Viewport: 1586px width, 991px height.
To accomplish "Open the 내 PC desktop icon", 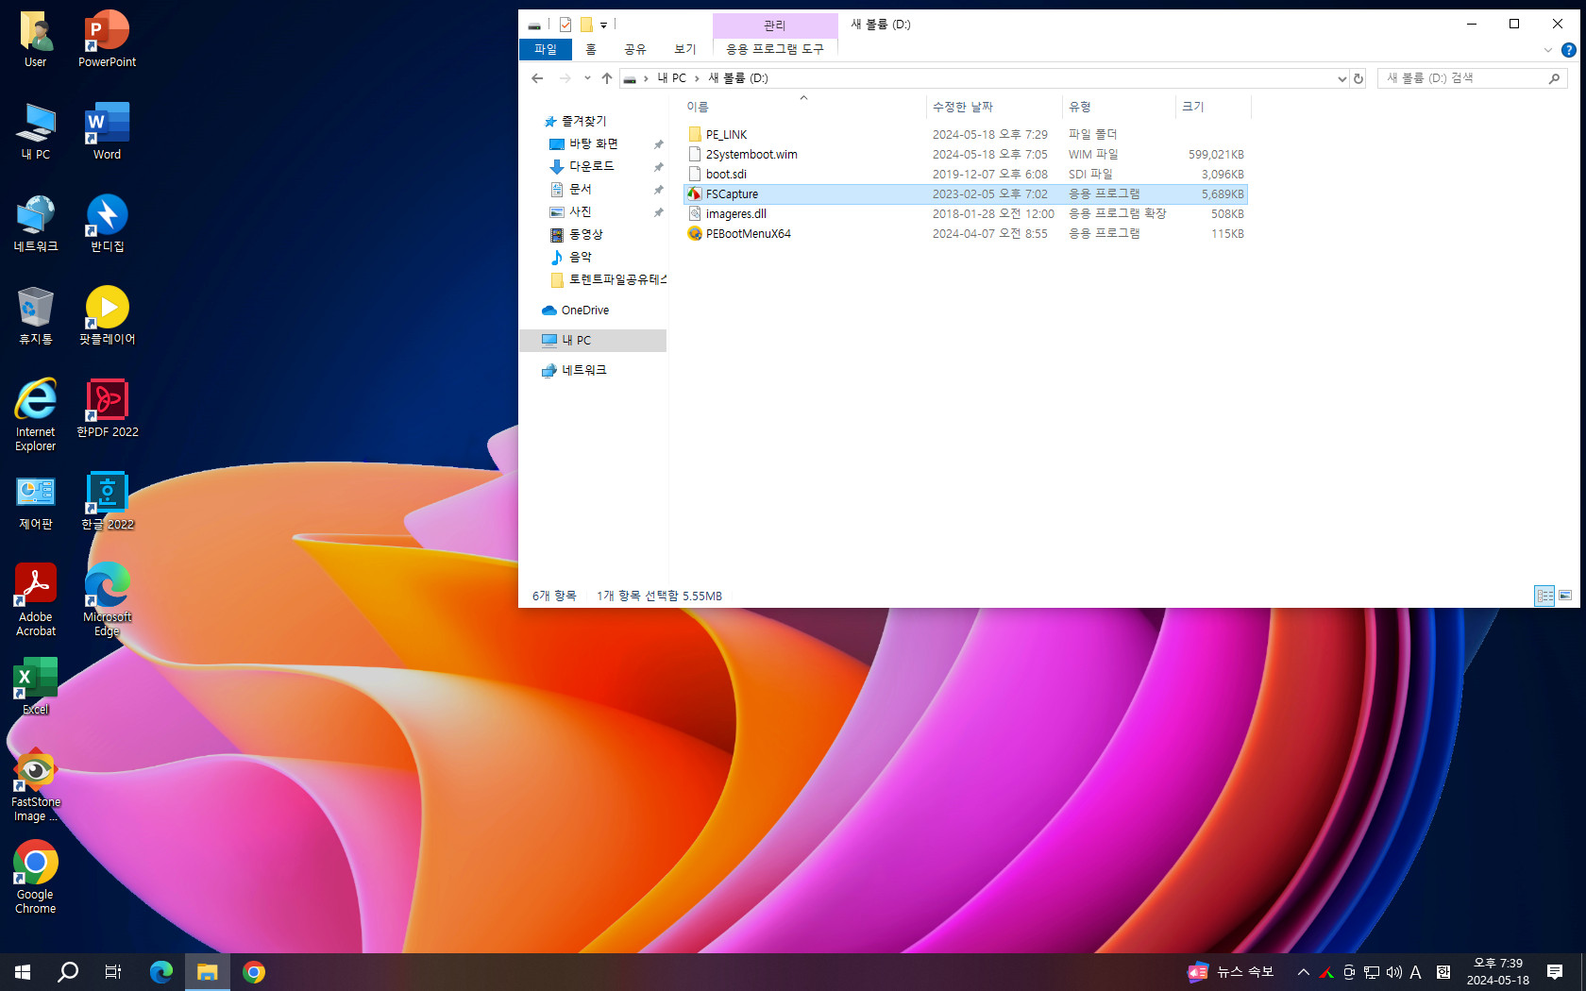I will point(36,131).
